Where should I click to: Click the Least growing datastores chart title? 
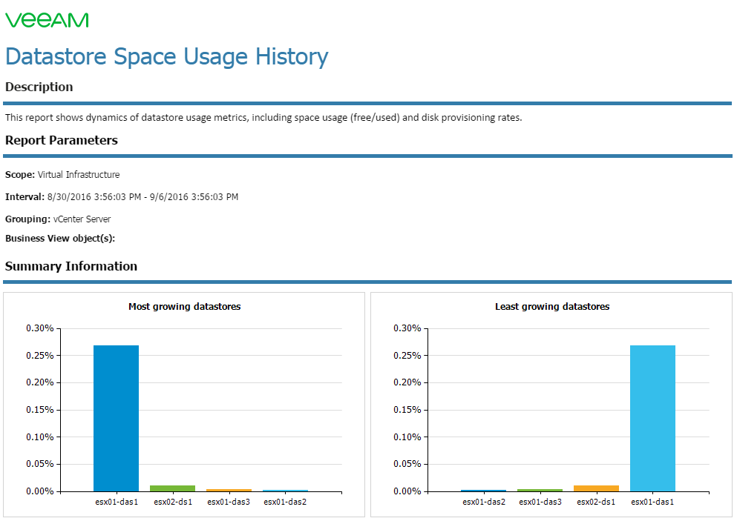(x=551, y=307)
